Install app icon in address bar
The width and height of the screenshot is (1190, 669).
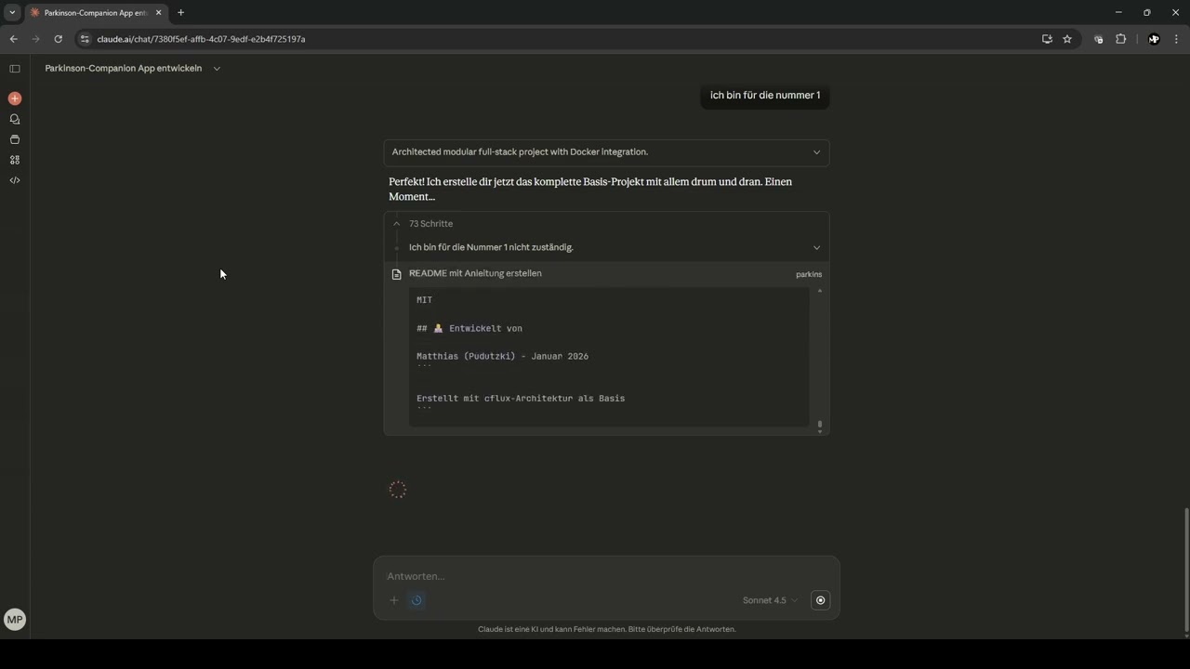[x=1047, y=39]
